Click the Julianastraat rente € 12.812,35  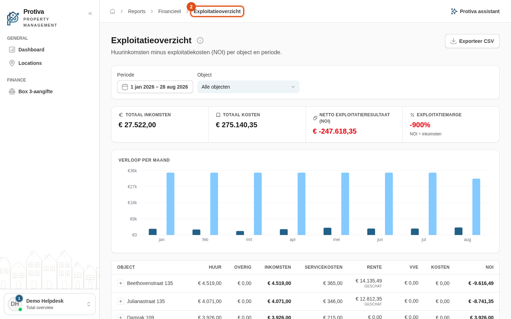(x=369, y=299)
